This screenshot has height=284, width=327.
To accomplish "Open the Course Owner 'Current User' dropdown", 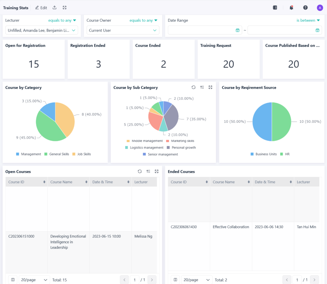I will 123,30.
